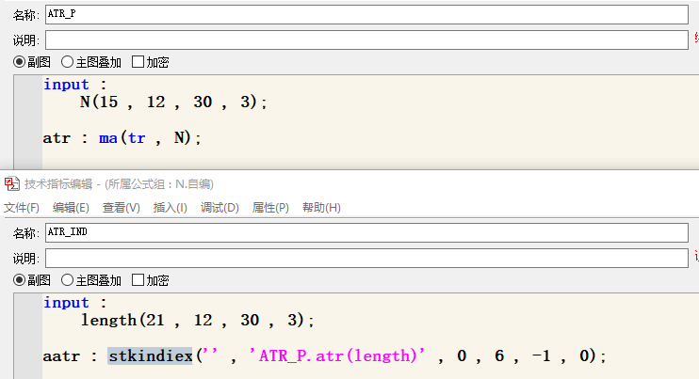Screen dimensions: 699x379
Task: Open the 帮助(H) menu
Action: click(x=320, y=208)
